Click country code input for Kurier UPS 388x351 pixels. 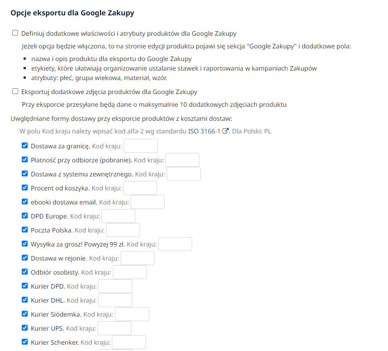tap(114, 328)
